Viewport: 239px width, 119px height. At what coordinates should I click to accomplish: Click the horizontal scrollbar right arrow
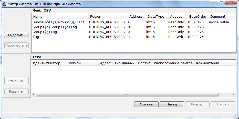(x=233, y=95)
